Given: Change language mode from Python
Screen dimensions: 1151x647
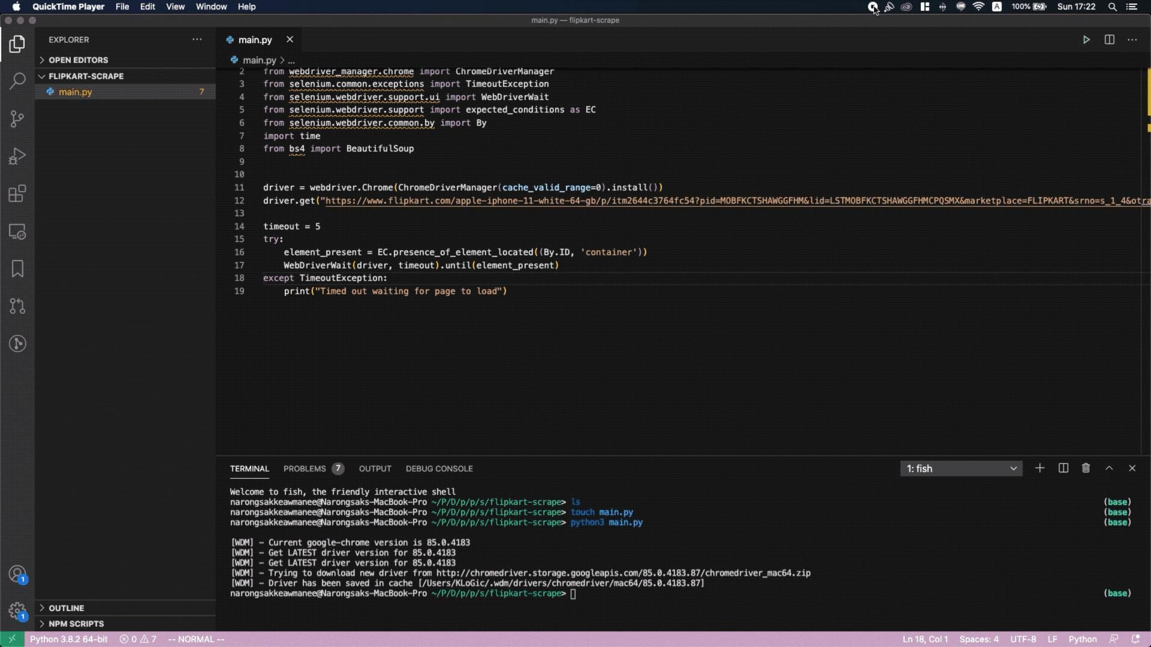Looking at the screenshot, I should point(1083,639).
